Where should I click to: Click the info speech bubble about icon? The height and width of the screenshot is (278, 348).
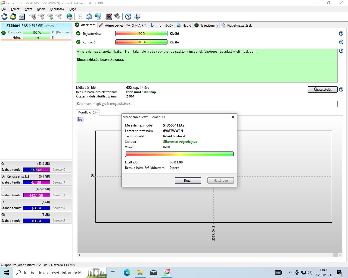tap(137, 17)
